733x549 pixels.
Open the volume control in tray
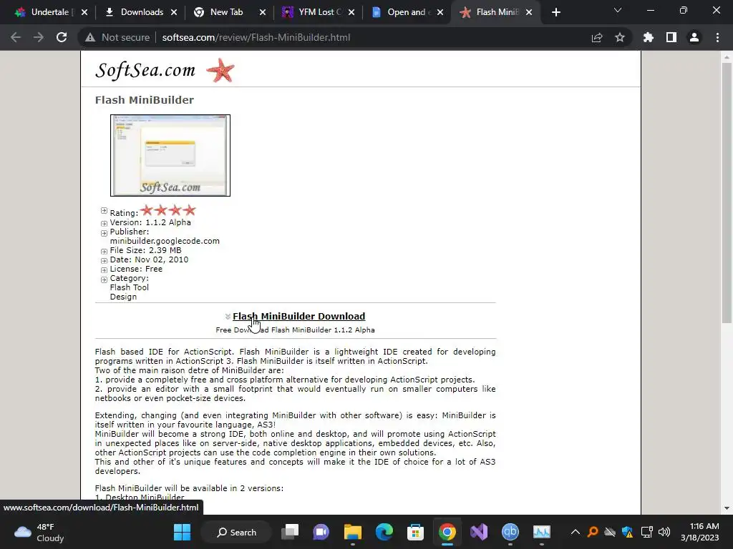664,532
